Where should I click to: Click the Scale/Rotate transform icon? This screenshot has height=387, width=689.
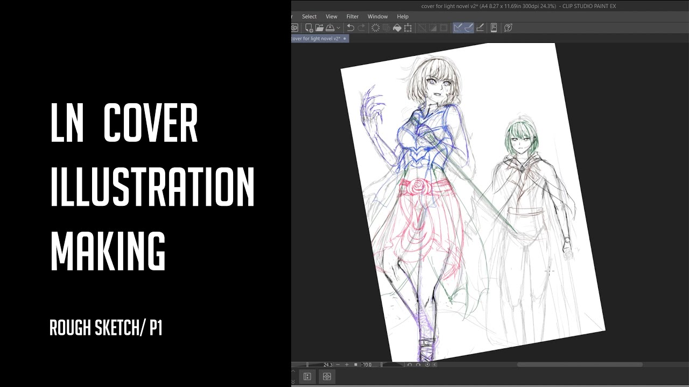click(x=408, y=28)
